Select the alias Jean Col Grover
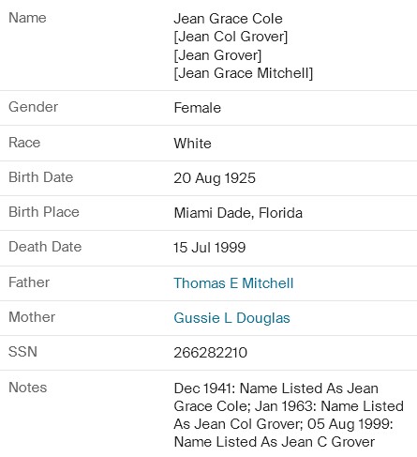The height and width of the screenshot is (457, 417). click(x=231, y=37)
